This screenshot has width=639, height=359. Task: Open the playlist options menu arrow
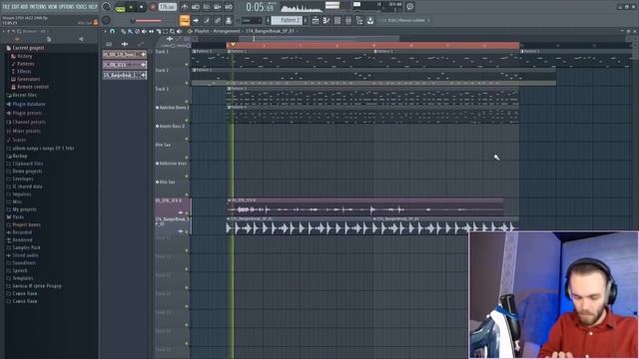pyautogui.click(x=105, y=31)
